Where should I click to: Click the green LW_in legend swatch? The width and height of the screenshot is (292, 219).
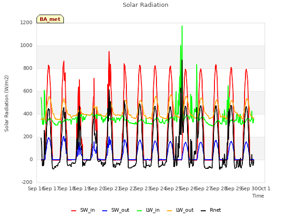[140, 211]
